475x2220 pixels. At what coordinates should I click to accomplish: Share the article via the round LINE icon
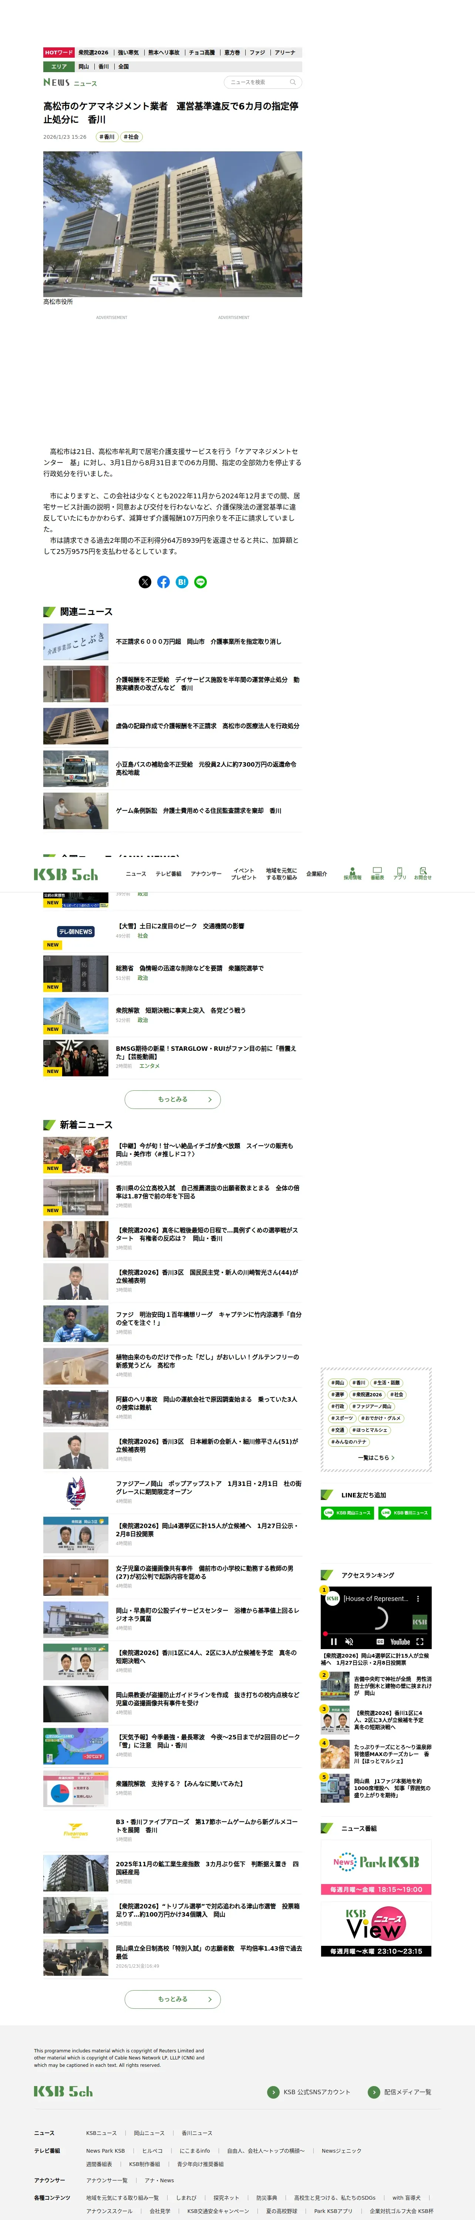[x=201, y=582]
